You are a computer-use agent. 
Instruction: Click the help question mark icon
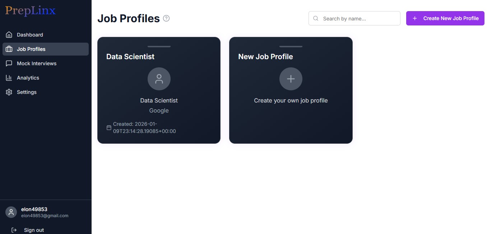click(x=166, y=18)
